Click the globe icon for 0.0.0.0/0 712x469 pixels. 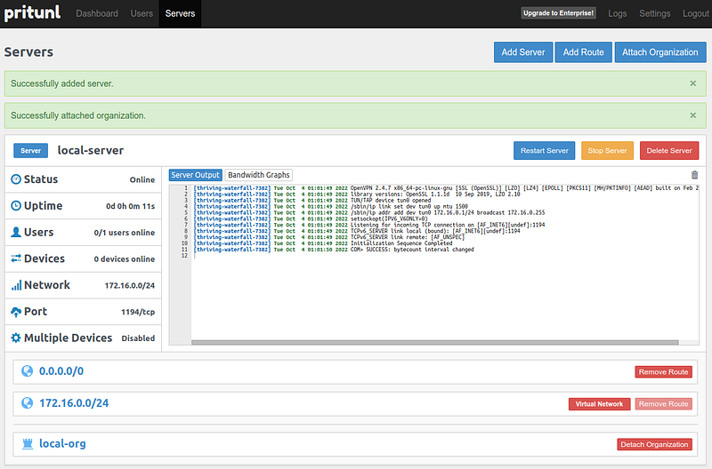pos(28,371)
